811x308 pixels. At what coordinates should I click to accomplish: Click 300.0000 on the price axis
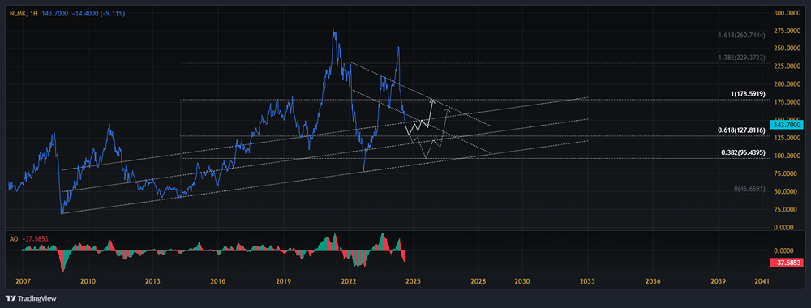click(787, 12)
